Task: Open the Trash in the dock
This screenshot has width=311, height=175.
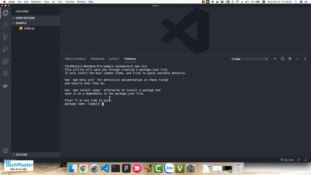Action: coord(238,168)
